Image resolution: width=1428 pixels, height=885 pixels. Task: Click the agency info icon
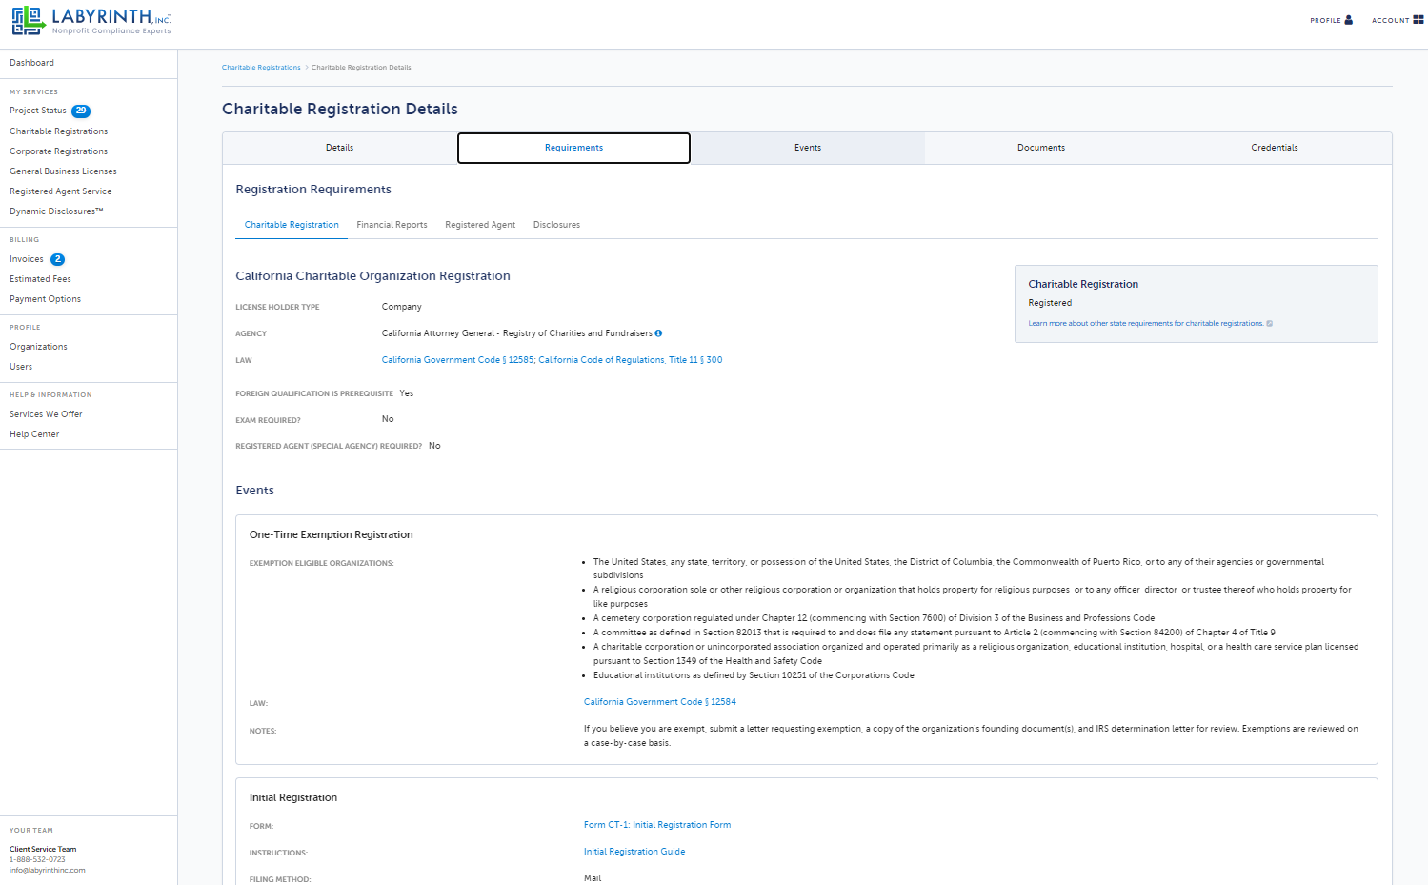[x=658, y=333]
